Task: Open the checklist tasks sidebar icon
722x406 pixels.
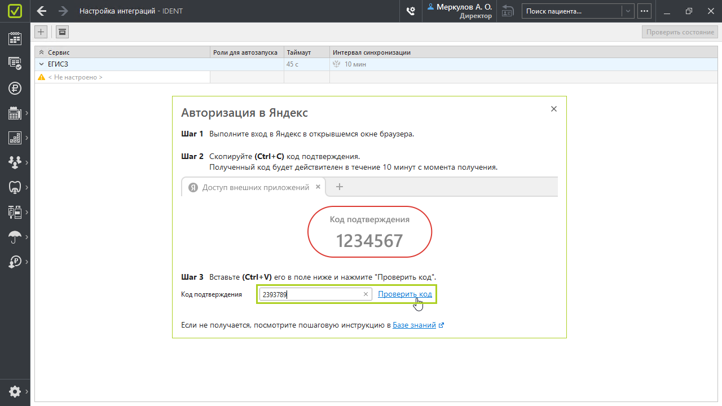Action: click(x=15, y=63)
